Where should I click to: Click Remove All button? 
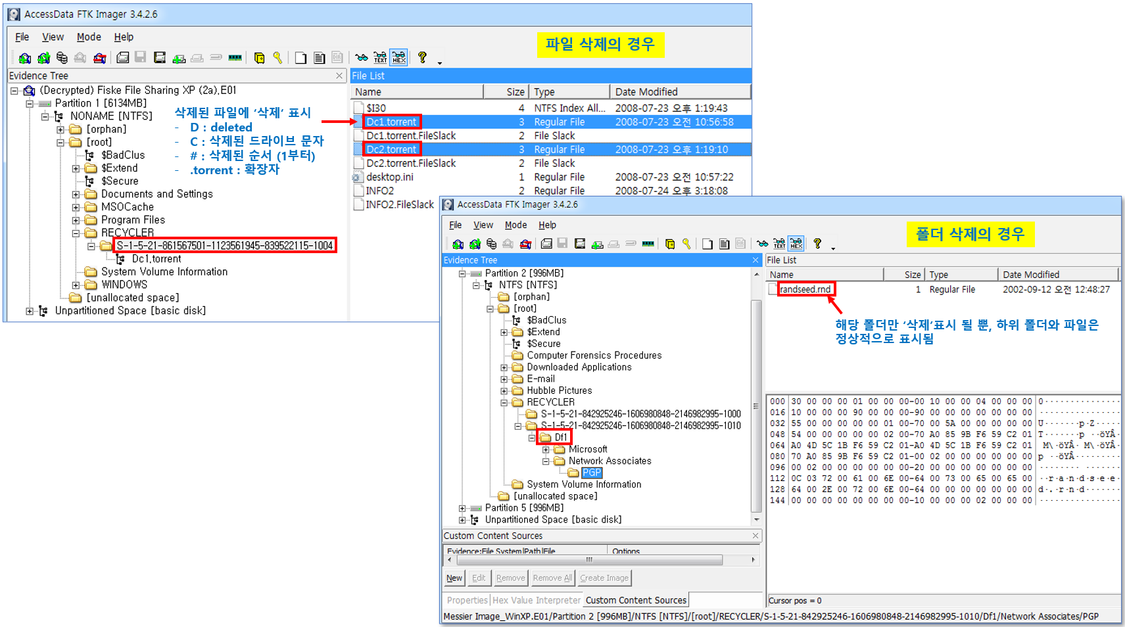click(x=552, y=578)
